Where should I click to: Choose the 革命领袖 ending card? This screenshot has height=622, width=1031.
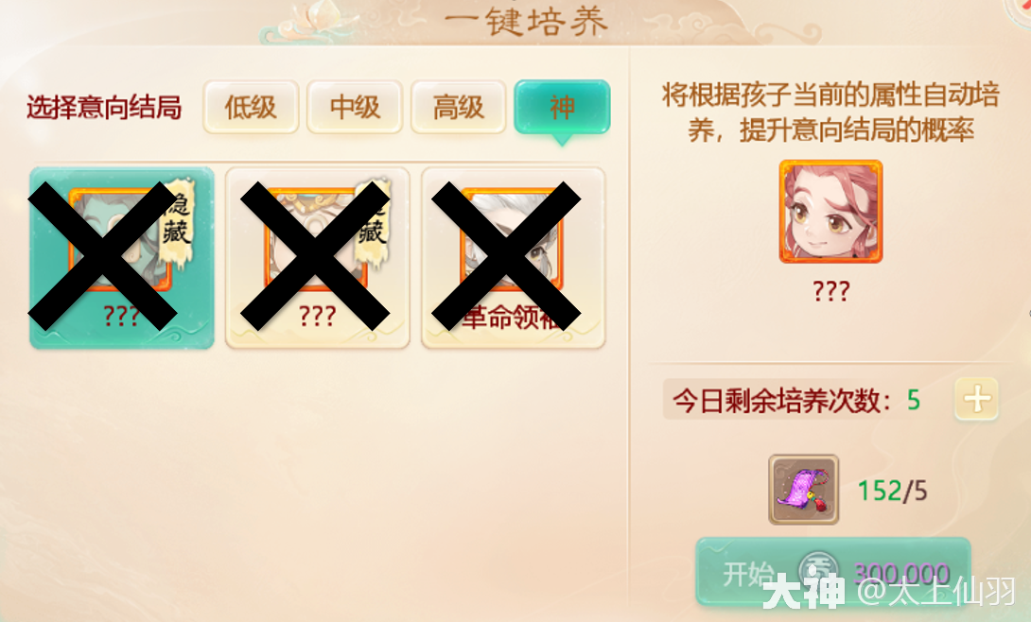click(x=513, y=257)
